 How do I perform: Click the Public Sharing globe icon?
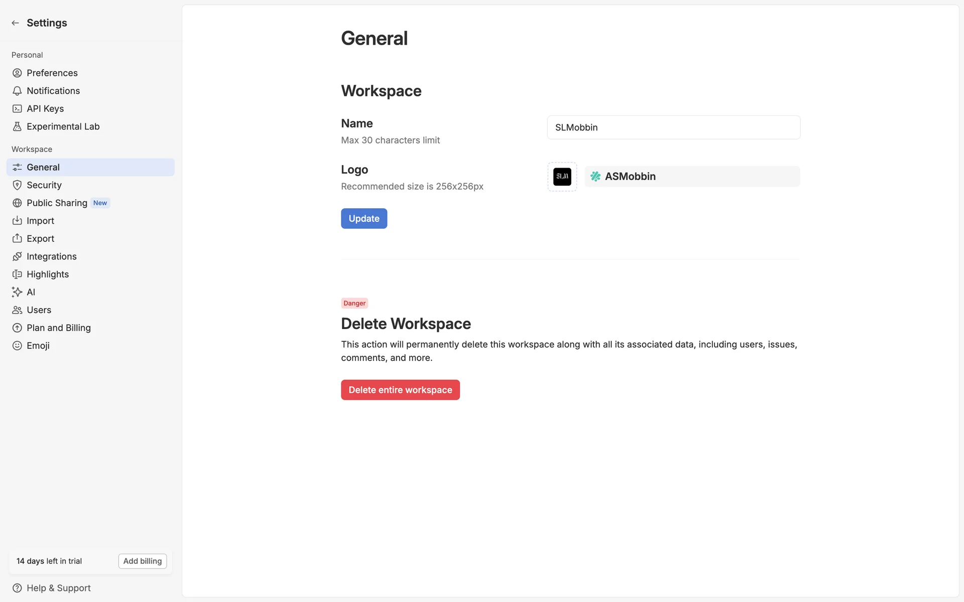pos(17,203)
